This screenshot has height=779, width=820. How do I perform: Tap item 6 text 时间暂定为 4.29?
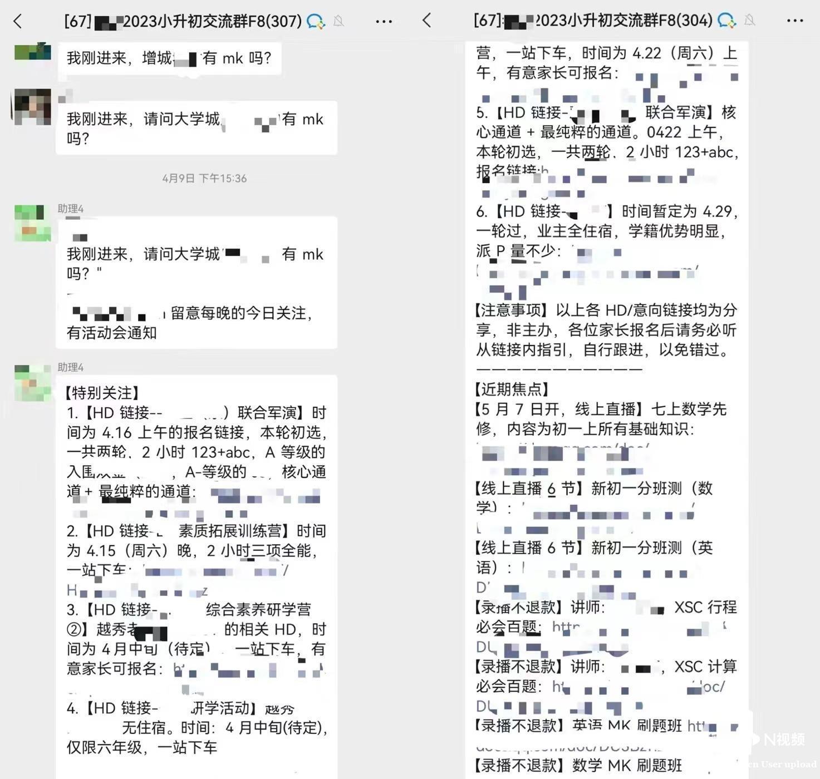coord(680,211)
